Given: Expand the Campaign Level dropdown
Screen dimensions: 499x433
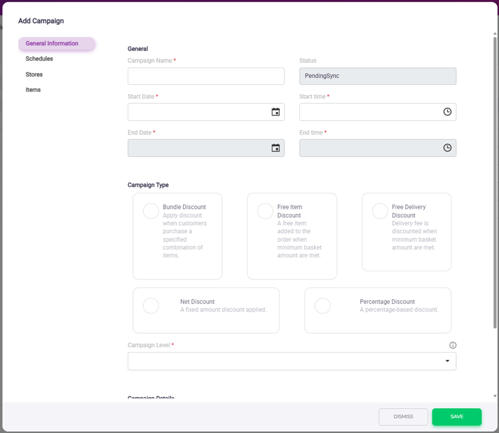Looking at the screenshot, I should pos(291,361).
